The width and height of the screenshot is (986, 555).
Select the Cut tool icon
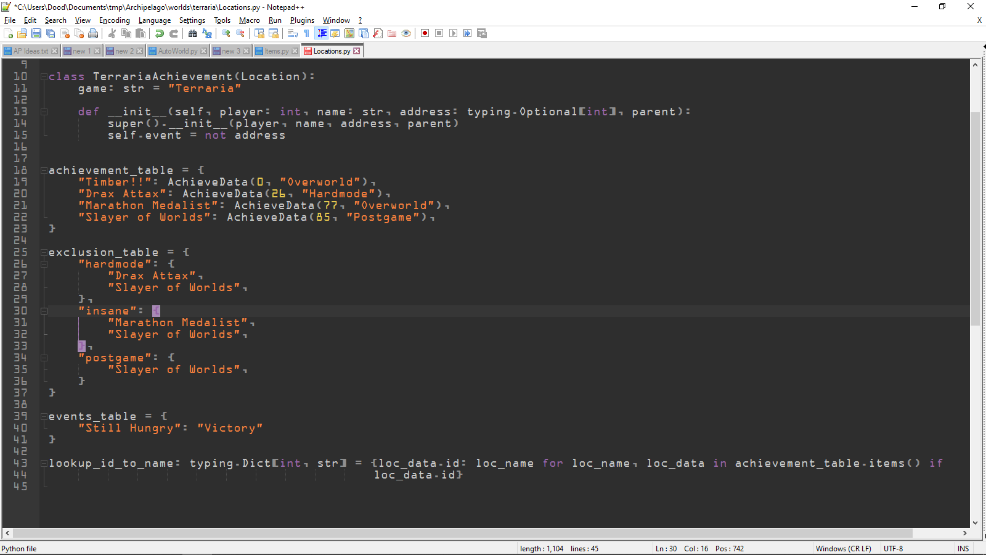[x=112, y=33]
